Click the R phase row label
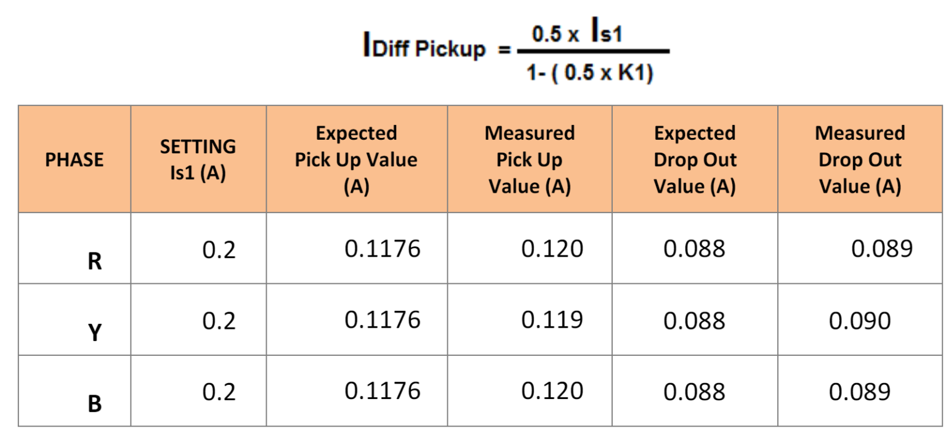Viewport: 946px width, 431px height. (x=94, y=262)
